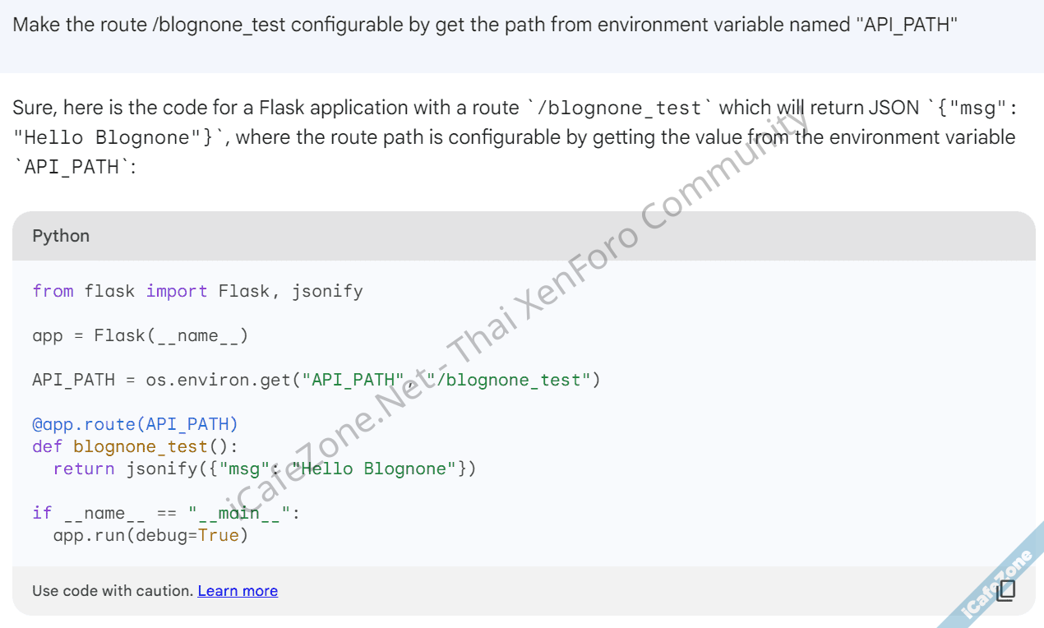
Task: Click inline `/blognone_test` in the response paragraph
Action: [x=623, y=109]
